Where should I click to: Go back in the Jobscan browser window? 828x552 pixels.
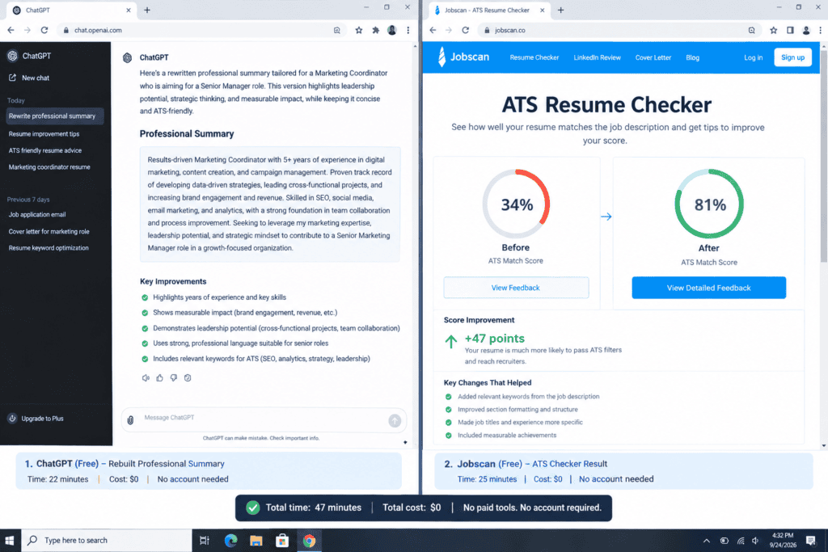(433, 30)
